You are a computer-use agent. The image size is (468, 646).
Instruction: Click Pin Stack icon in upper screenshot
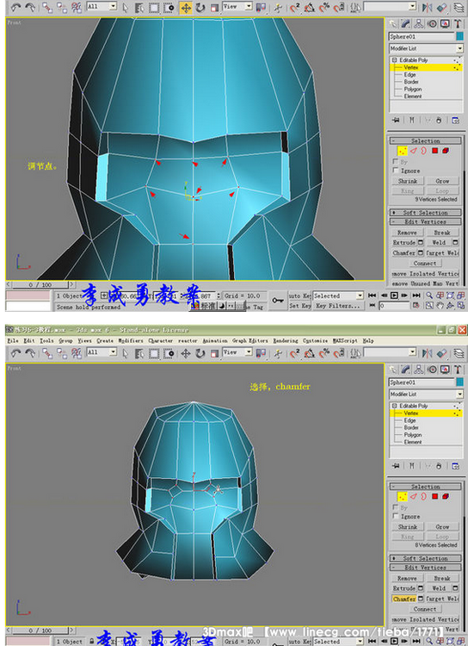point(396,121)
